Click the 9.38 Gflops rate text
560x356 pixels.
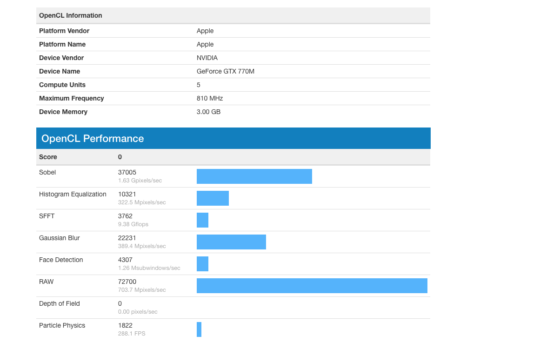133,224
